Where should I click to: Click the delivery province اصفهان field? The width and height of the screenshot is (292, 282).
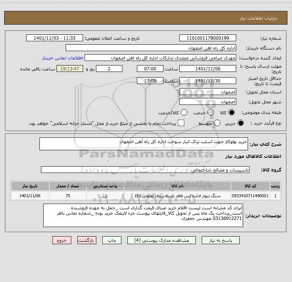click(208, 92)
